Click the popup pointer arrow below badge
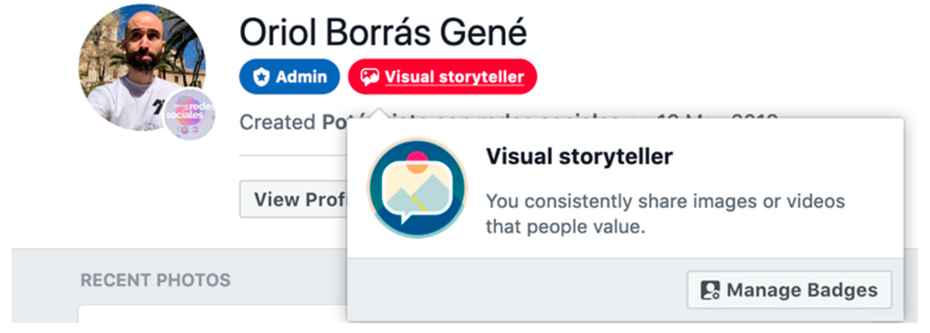The height and width of the screenshot is (333, 930). pyautogui.click(x=379, y=113)
